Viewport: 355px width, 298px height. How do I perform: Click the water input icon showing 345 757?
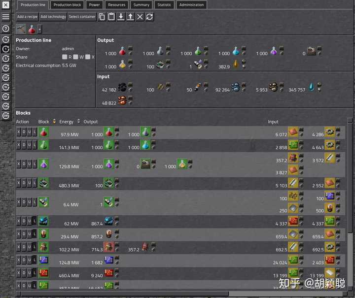tap(312, 87)
